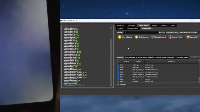Screen dimensions: 200x112
Task: Click the Read Full Dump yellow icon
Action: pos(119,37)
